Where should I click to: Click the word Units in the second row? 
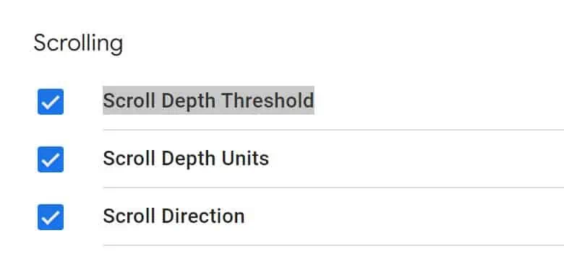pyautogui.click(x=245, y=158)
